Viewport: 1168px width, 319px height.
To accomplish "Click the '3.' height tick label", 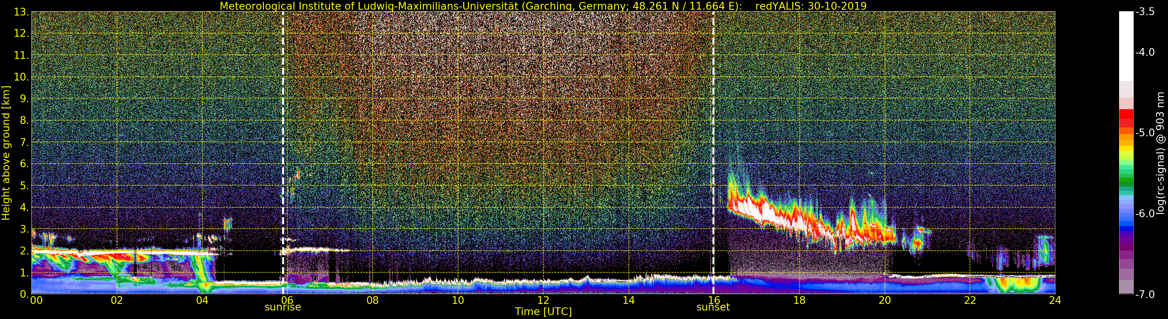I will click(24, 229).
